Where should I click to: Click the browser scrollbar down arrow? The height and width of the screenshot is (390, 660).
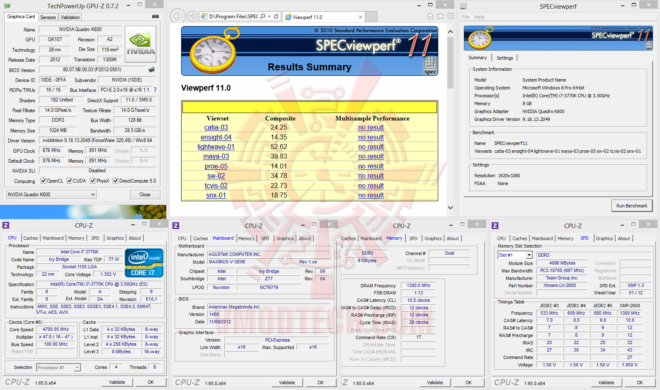(x=450, y=208)
